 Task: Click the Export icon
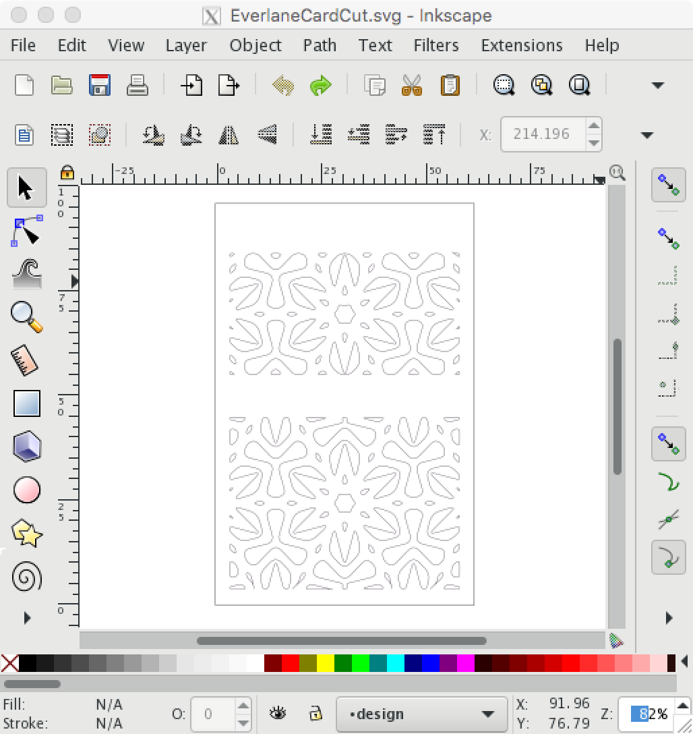coord(229,85)
